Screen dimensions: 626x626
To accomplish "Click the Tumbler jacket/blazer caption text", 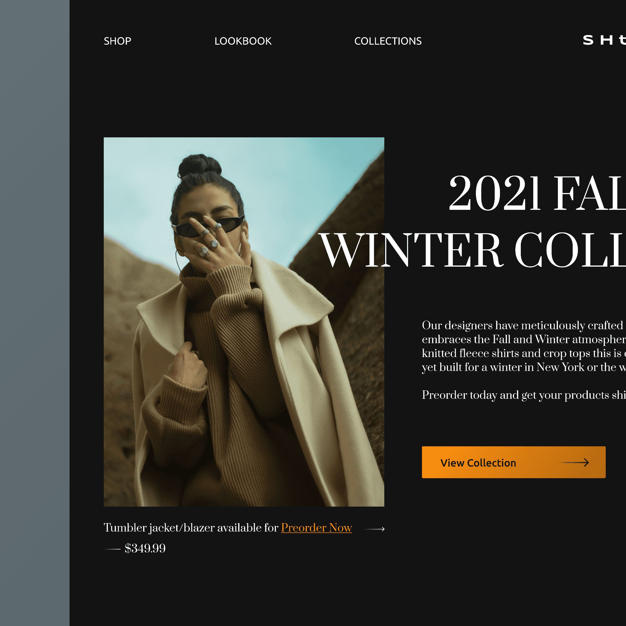I will coord(191,528).
